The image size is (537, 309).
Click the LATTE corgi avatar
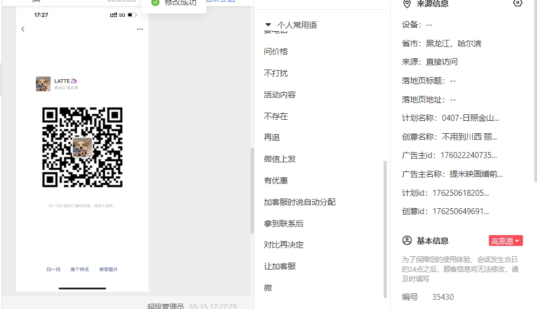(x=43, y=84)
